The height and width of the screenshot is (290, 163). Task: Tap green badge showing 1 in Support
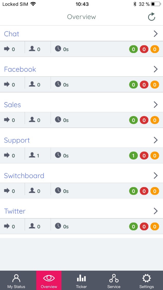tap(133, 156)
